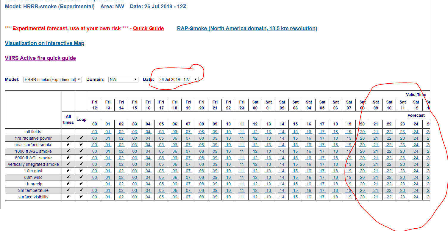
Task: Open forecast hour 18 for surface visibility
Action: (x=335, y=197)
